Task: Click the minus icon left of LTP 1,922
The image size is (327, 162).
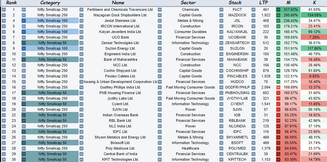Action: pos(253,15)
